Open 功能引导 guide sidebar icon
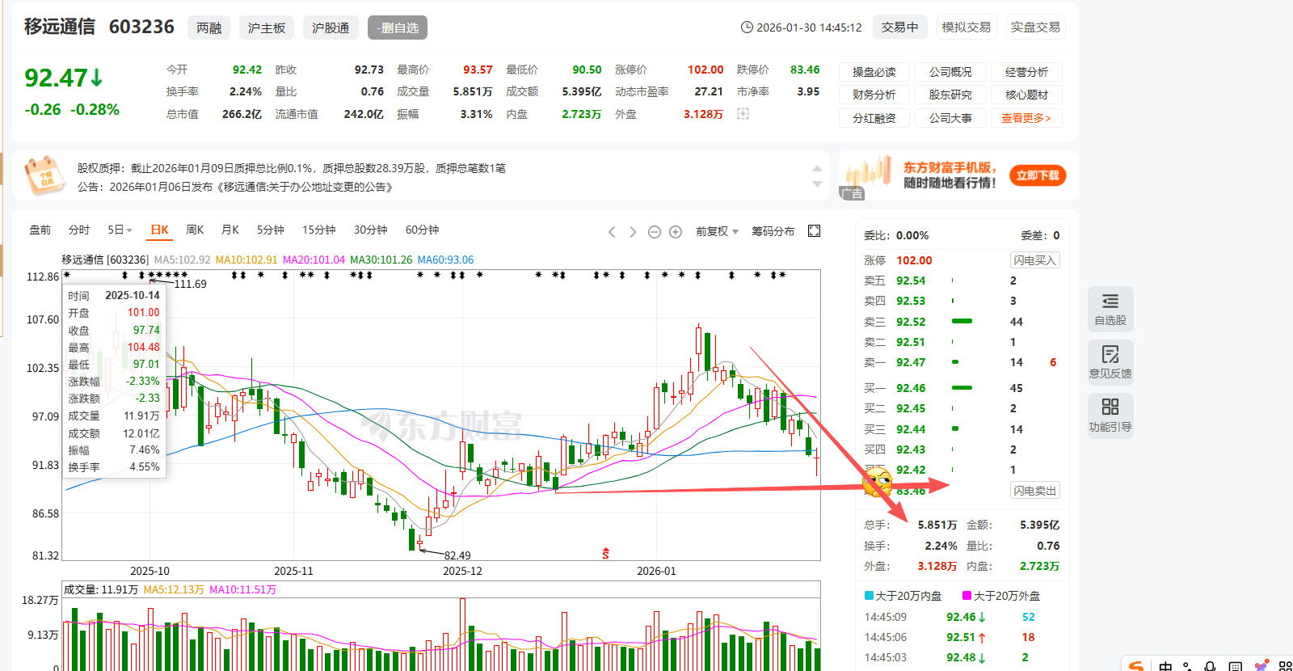Image resolution: width=1293 pixels, height=671 pixels. point(1110,415)
